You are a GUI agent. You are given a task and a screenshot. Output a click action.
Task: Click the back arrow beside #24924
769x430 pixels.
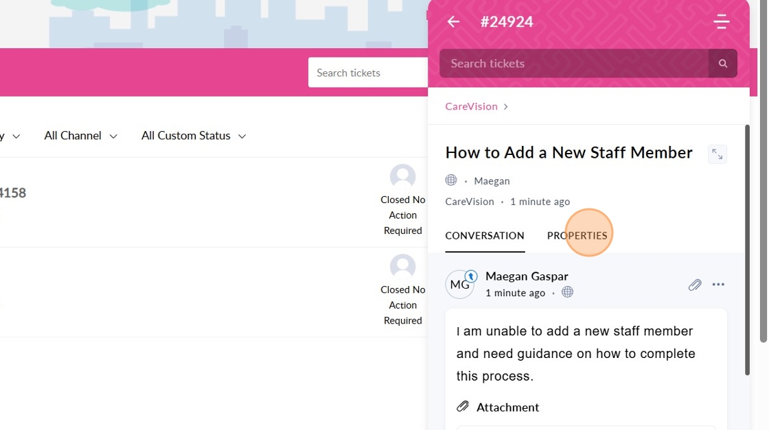(453, 22)
